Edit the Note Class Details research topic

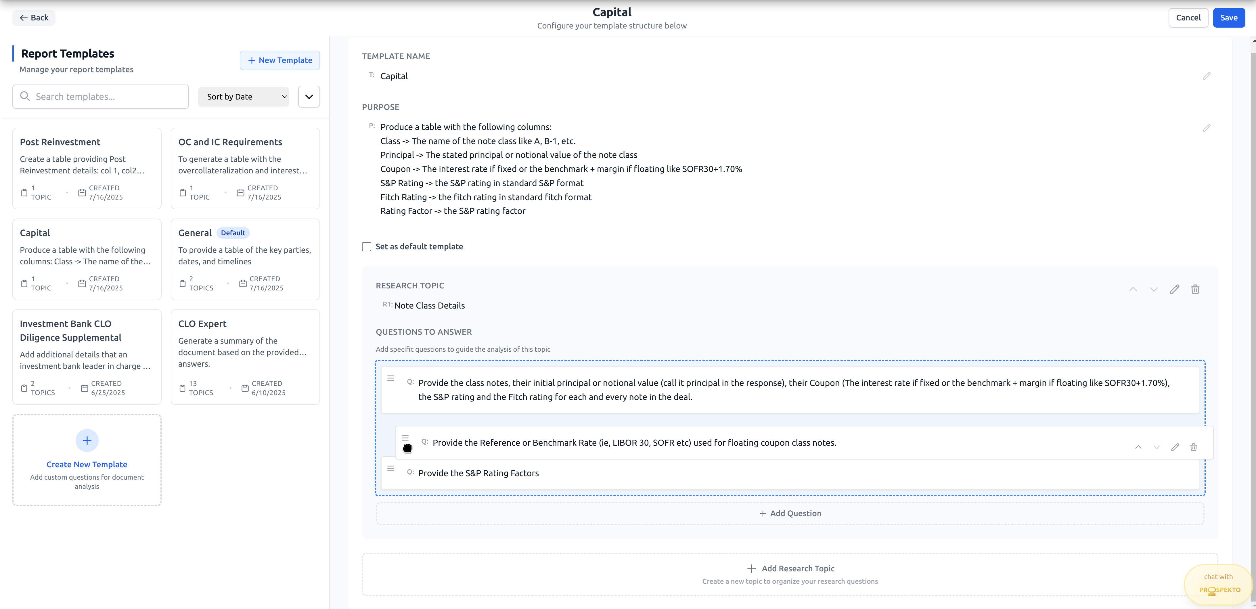click(1174, 289)
